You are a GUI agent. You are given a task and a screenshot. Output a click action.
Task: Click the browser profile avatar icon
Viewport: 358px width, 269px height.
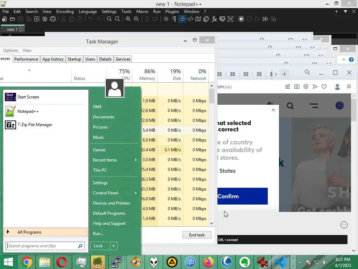point(337,87)
